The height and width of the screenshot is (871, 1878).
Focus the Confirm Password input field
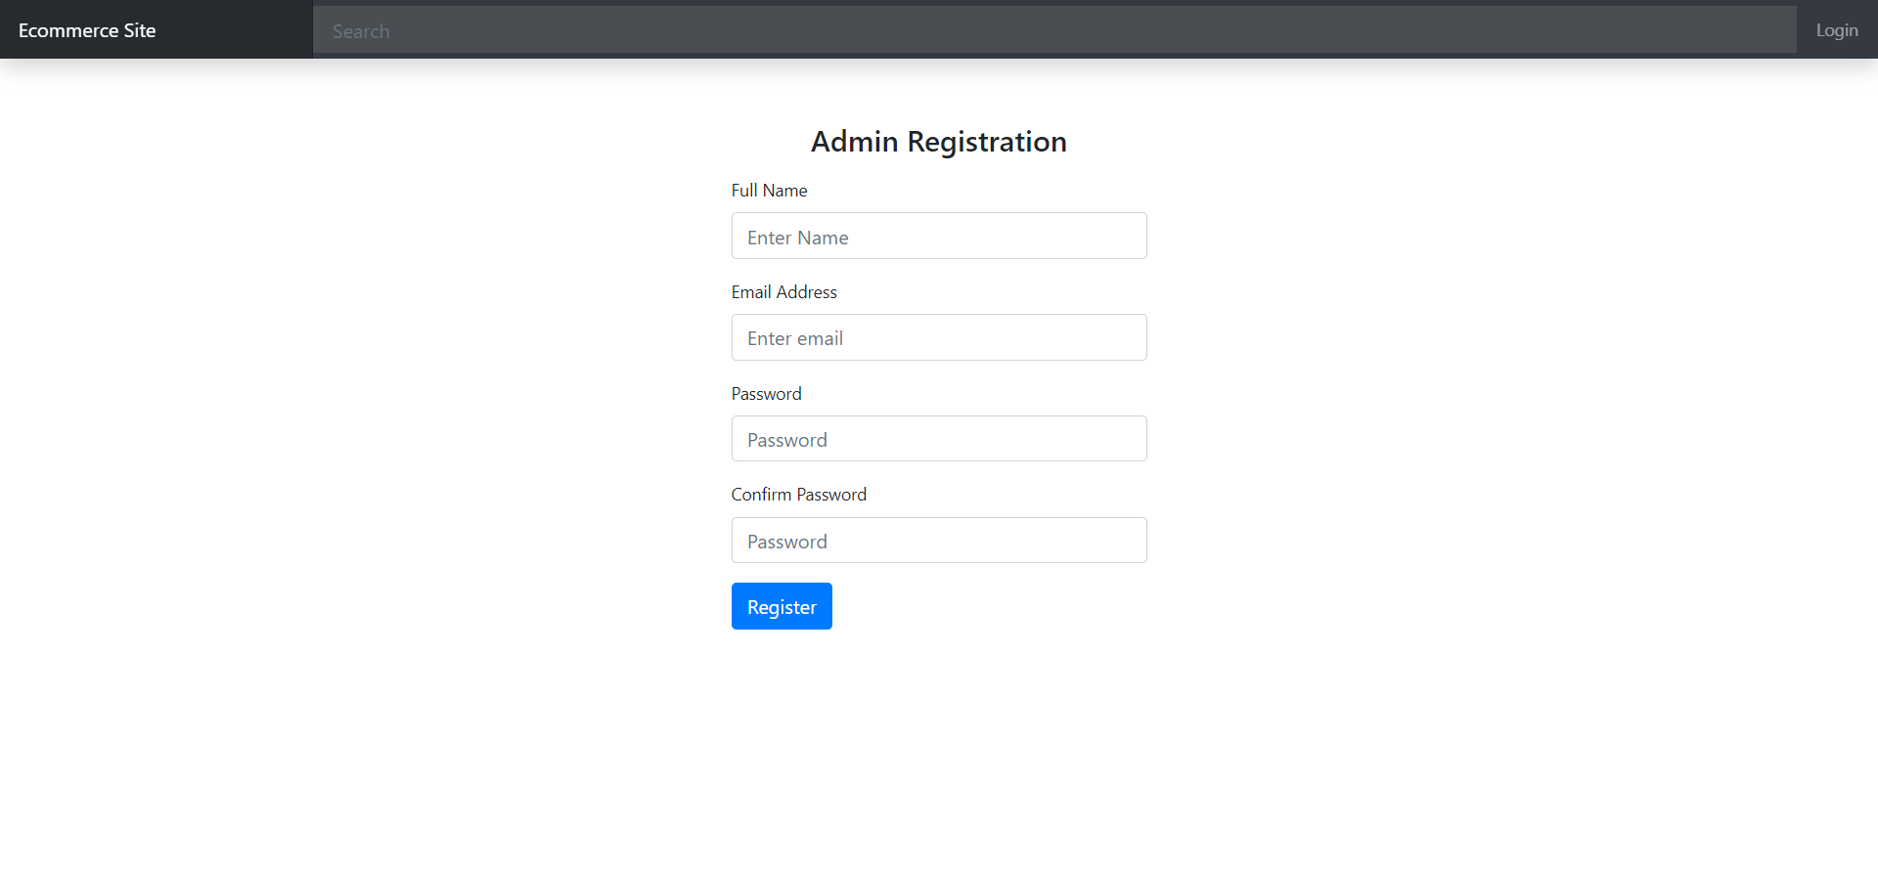[x=938, y=540]
